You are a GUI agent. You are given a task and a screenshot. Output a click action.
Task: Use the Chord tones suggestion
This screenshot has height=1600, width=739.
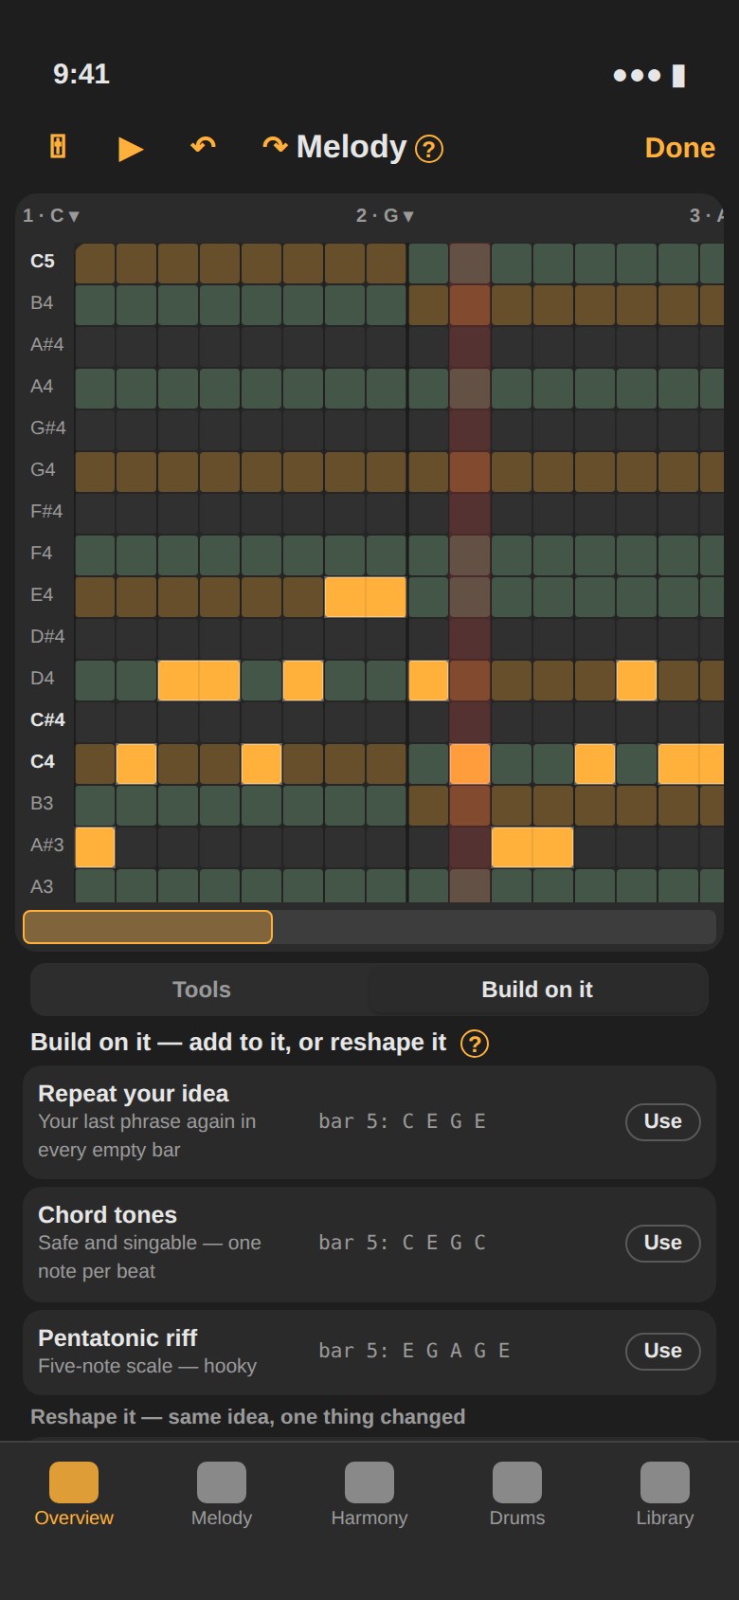663,1243
